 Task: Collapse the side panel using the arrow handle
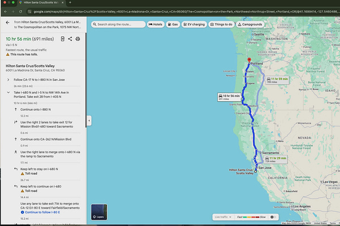[89, 121]
